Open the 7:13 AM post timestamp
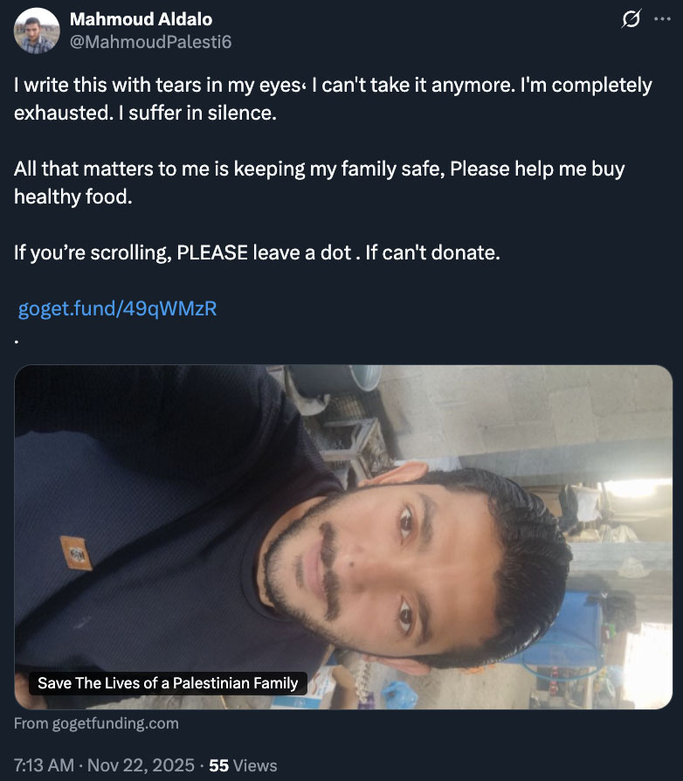 (x=44, y=765)
